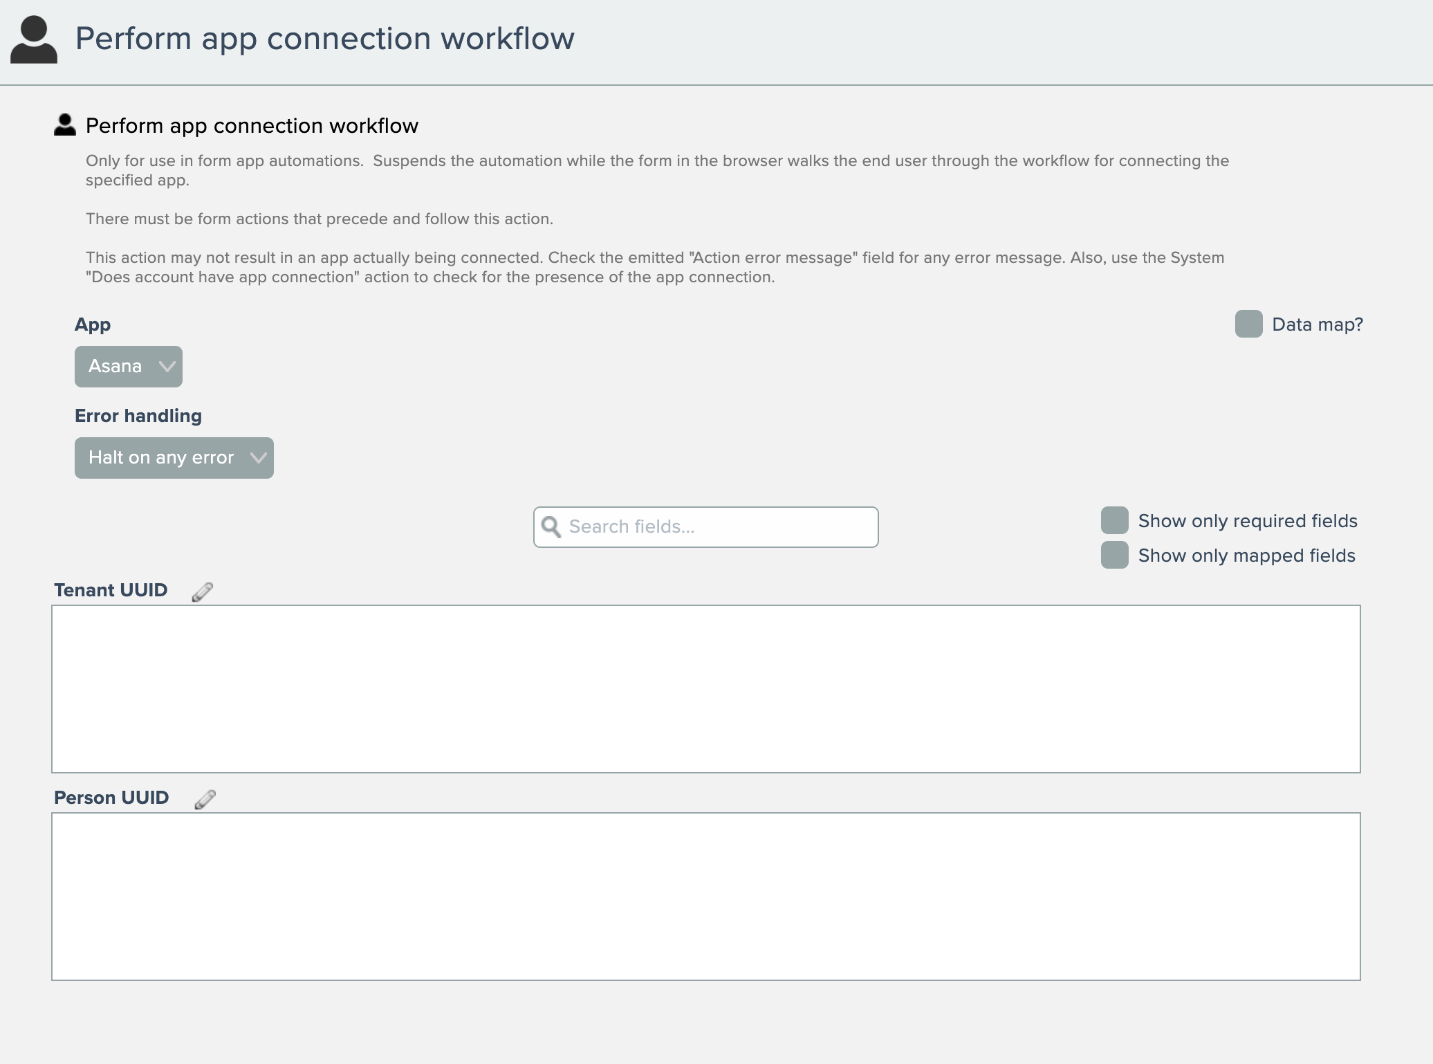Click the Data map? label text
The height and width of the screenshot is (1064, 1433).
1317,324
